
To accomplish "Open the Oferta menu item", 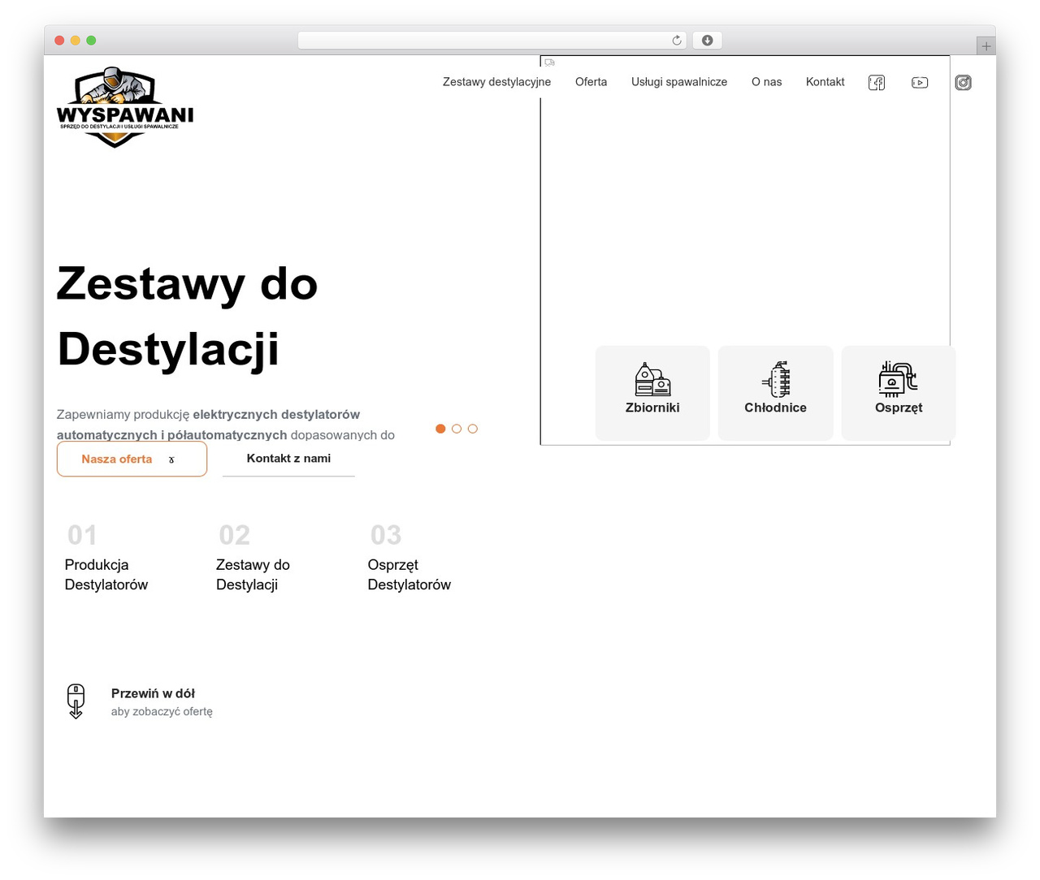I will [591, 82].
